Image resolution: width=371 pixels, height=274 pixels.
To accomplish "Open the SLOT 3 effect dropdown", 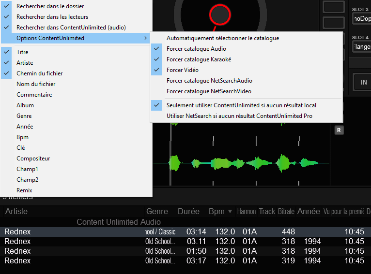I will coord(361,19).
